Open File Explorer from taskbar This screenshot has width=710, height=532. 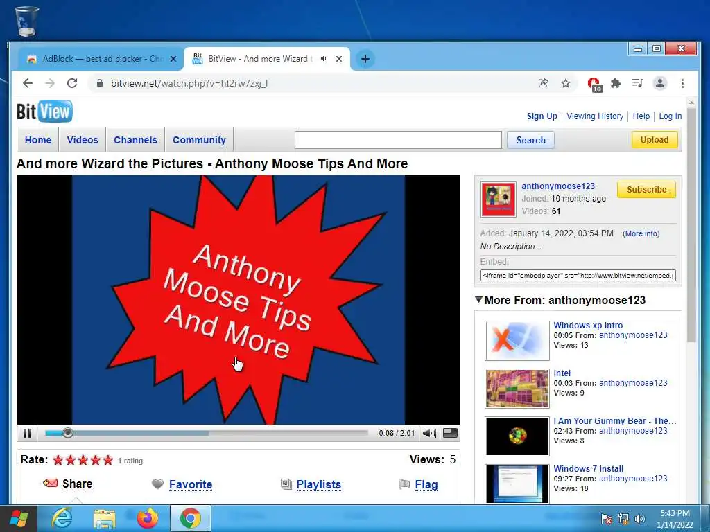pyautogui.click(x=105, y=518)
